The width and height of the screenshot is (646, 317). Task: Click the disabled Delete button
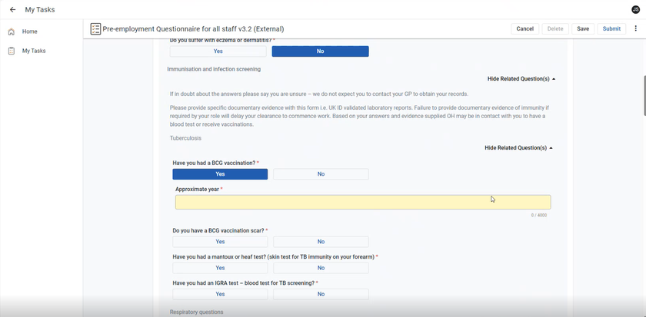(x=555, y=28)
